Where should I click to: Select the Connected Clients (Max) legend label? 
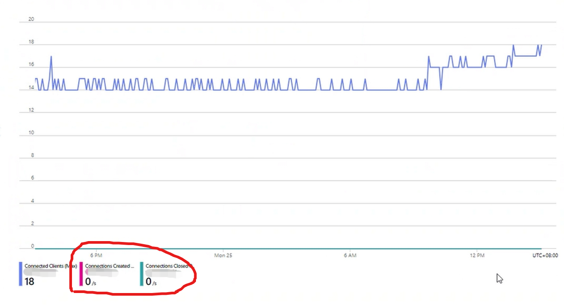click(50, 266)
